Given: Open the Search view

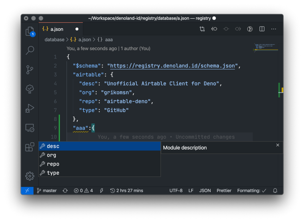Looking at the screenshot, I should tap(30, 50).
